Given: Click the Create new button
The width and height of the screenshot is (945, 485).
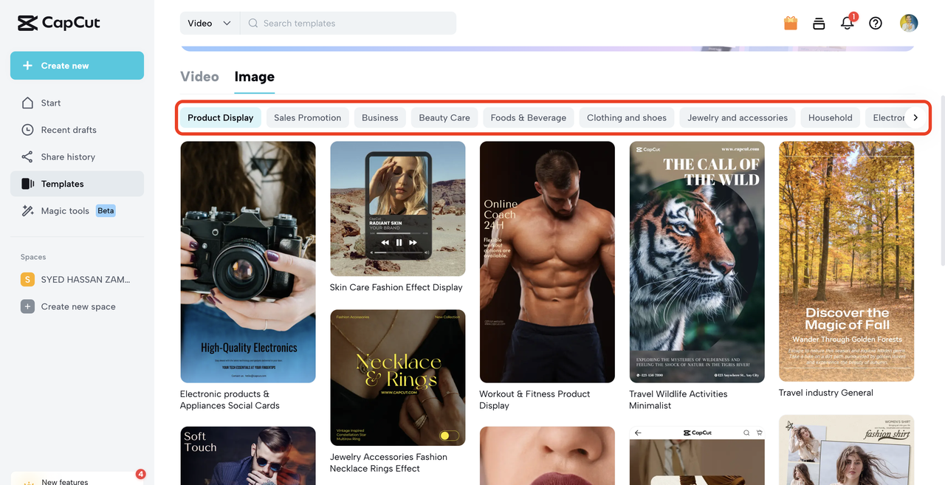Looking at the screenshot, I should point(77,66).
